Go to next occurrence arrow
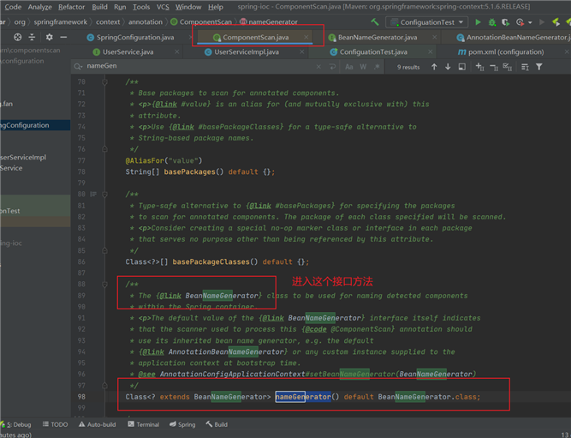 click(448, 67)
